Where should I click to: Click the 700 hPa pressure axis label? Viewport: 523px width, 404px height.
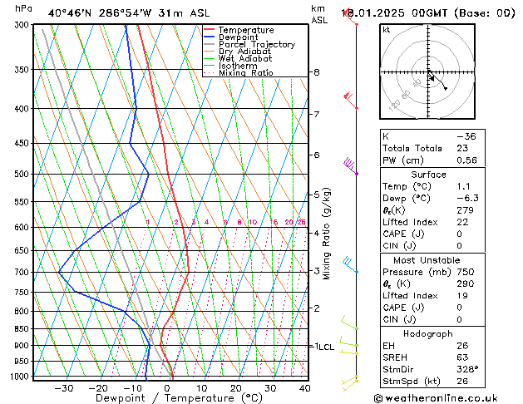point(23,272)
